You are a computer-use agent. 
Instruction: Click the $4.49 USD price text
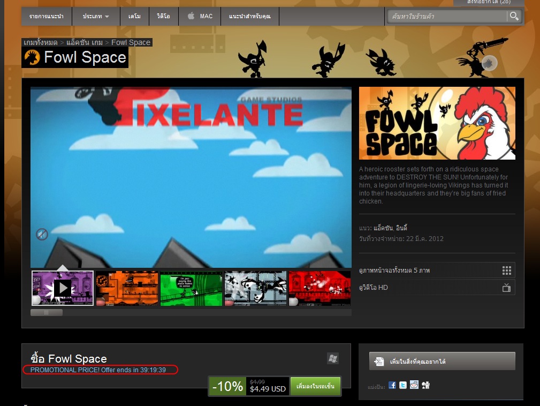click(268, 389)
